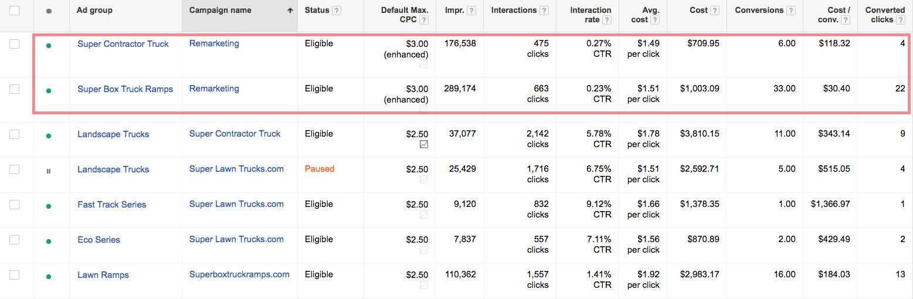Open status dropdown for Super Contractor Truck ad group
Screen dimensions: 913x299
tap(49, 45)
